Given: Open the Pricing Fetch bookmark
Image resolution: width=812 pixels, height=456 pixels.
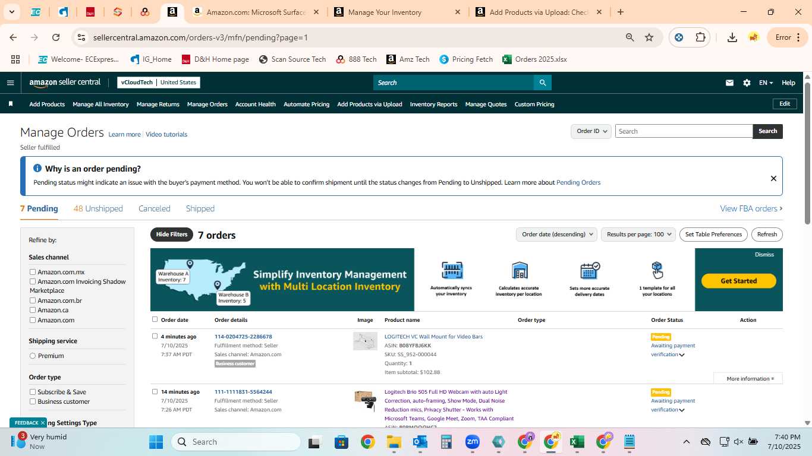Looking at the screenshot, I should point(466,59).
